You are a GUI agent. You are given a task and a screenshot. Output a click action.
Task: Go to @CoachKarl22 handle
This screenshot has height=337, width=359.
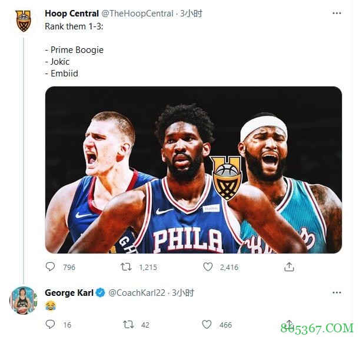click(x=138, y=292)
